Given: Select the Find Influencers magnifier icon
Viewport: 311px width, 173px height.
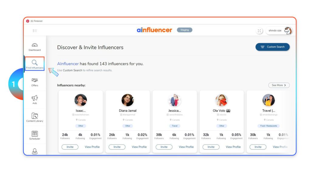Looking at the screenshot, I should 35,62.
